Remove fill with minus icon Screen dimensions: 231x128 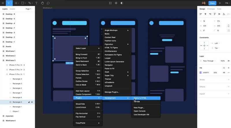[x=228, y=73]
